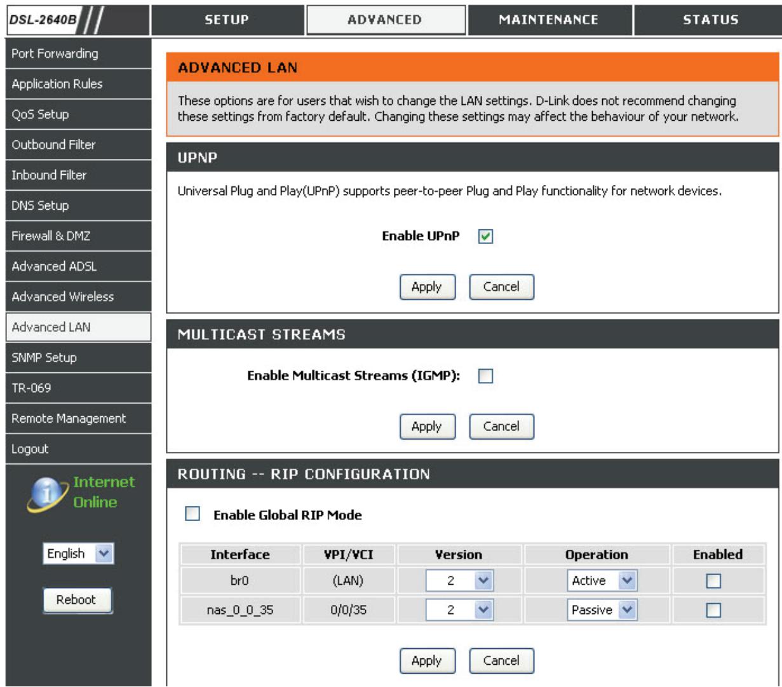Screen dimensions: 782x687
Task: Select Firewall & DMZ sidebar item
Action: [x=51, y=236]
